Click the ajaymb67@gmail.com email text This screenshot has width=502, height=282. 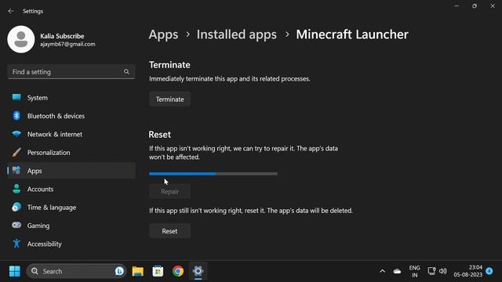pyautogui.click(x=67, y=44)
